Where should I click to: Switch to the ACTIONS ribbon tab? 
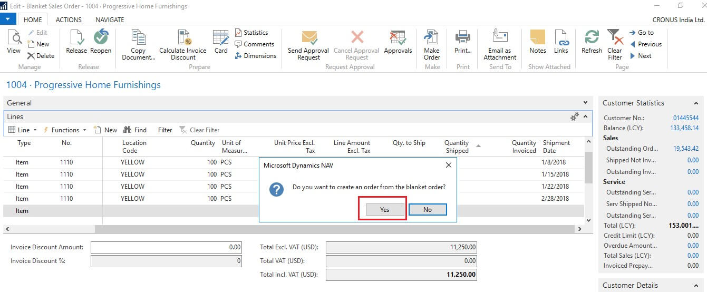(69, 20)
